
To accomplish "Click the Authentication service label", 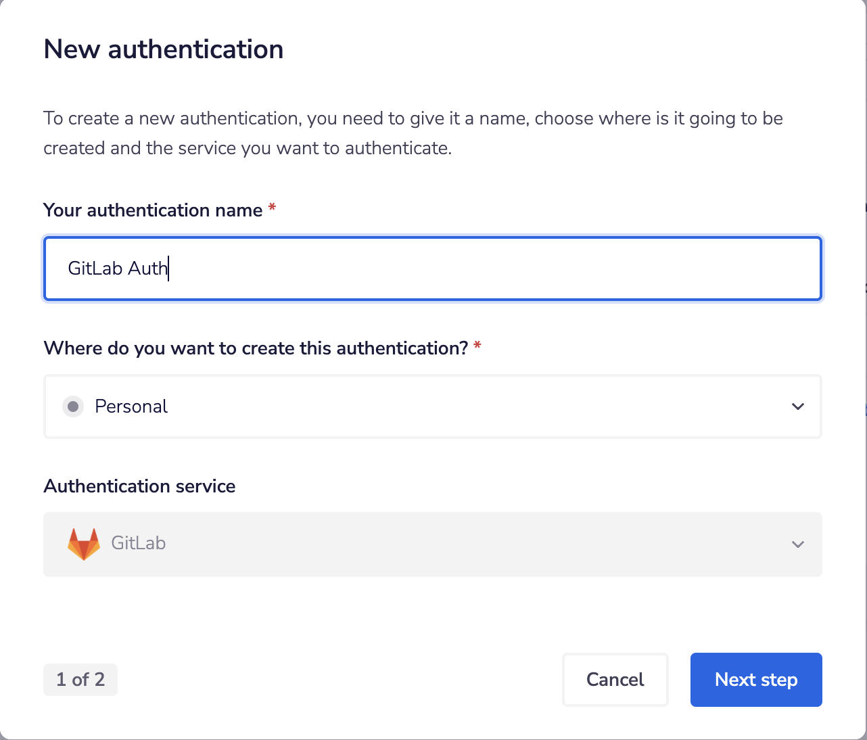I will pos(139,486).
